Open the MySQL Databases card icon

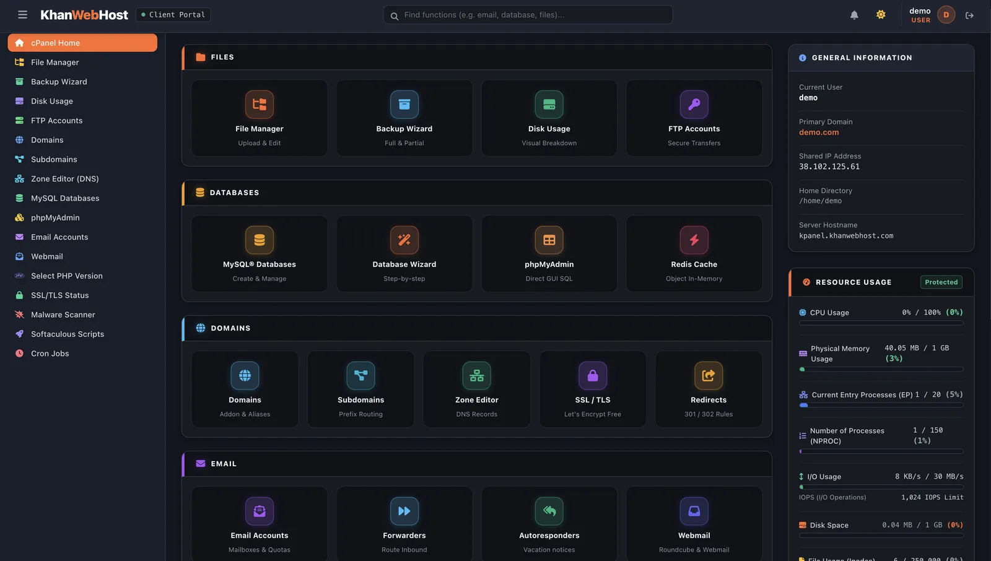260,240
